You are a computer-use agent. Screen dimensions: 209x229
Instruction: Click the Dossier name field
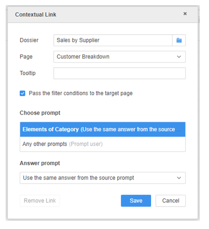coord(113,40)
